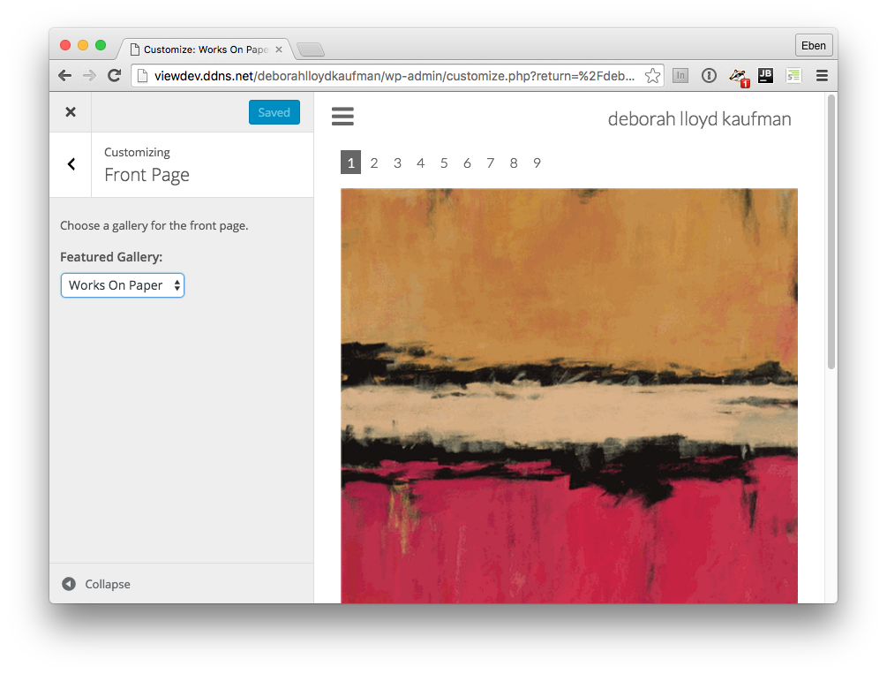Go back using the Customizing panel arrow

click(71, 164)
